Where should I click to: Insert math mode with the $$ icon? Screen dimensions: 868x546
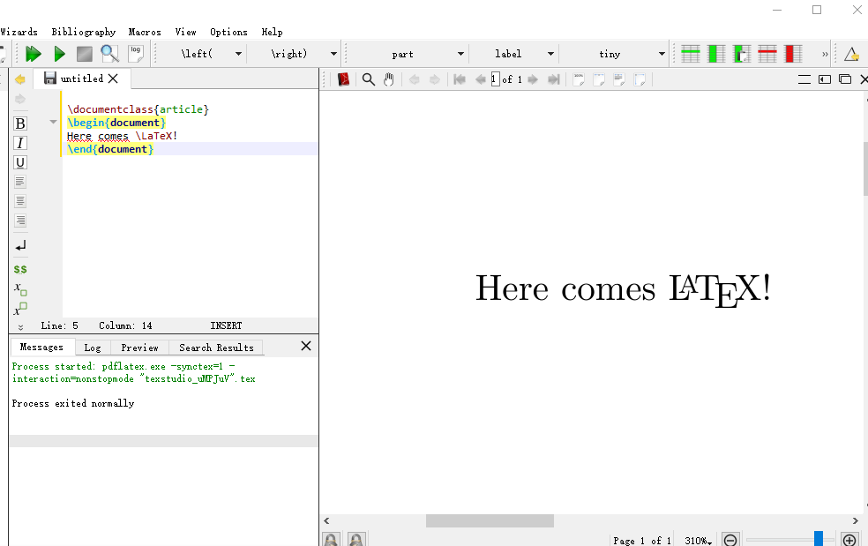pyautogui.click(x=20, y=269)
